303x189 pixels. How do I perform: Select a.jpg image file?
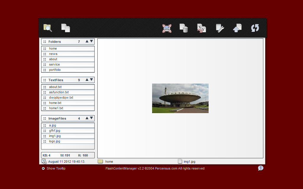pos(68,125)
